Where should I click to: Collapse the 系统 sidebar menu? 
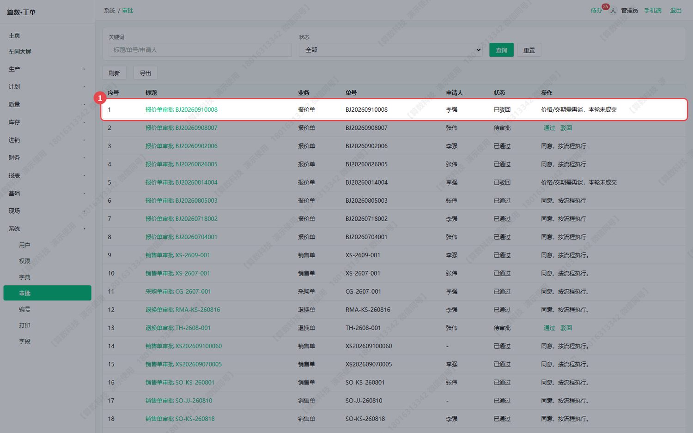pos(47,229)
